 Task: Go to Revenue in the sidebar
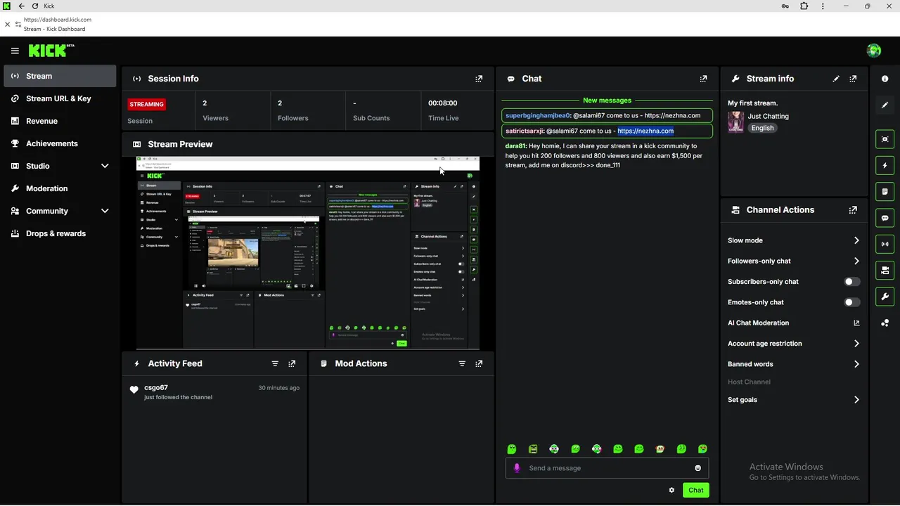(60, 121)
